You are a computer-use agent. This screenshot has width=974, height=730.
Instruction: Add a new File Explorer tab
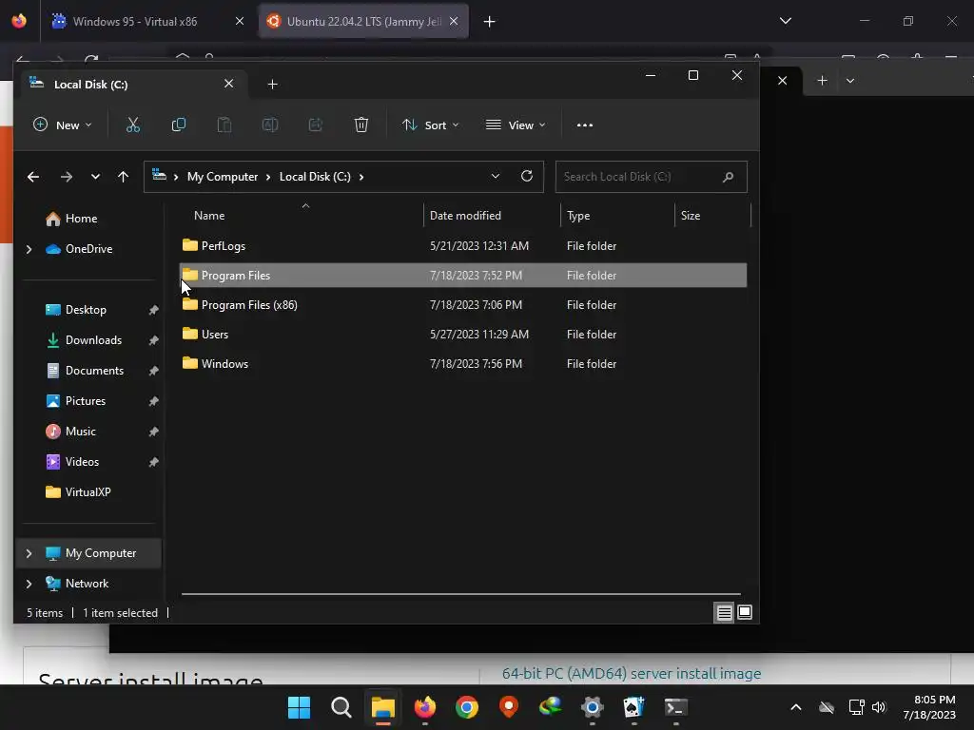click(x=272, y=84)
